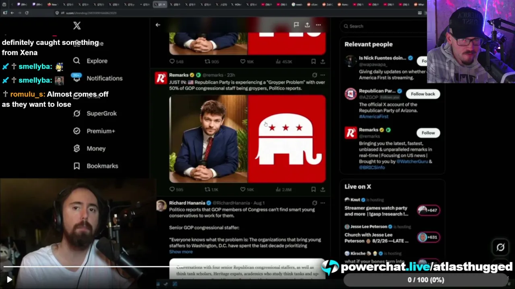515x289 pixels.
Task: Open Church with Jesse Lee Peterson live
Action: click(x=376, y=238)
